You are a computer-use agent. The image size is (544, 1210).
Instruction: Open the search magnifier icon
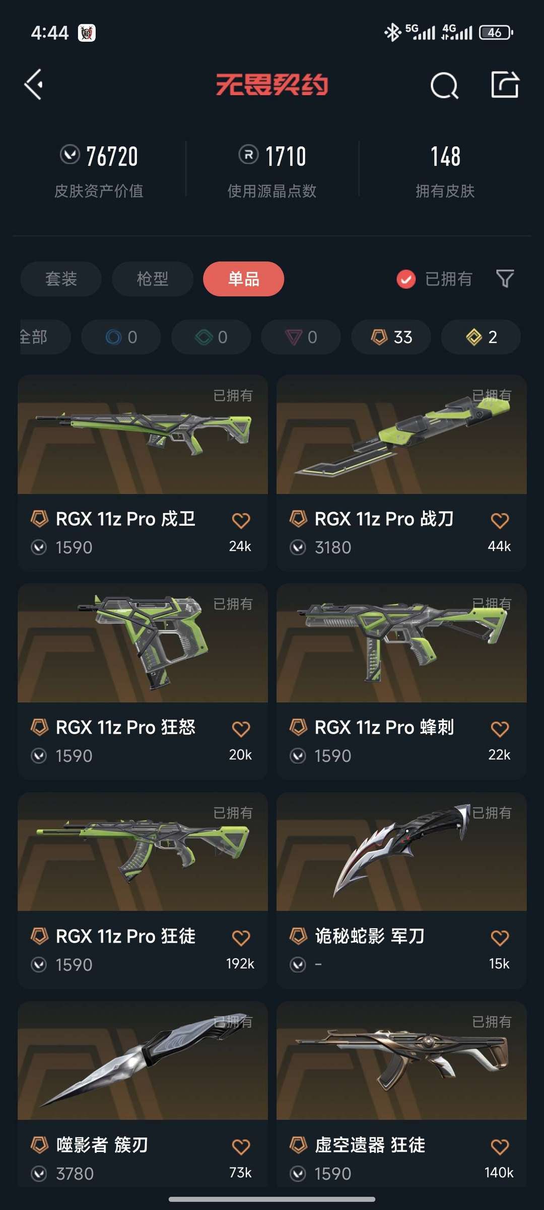coord(444,85)
